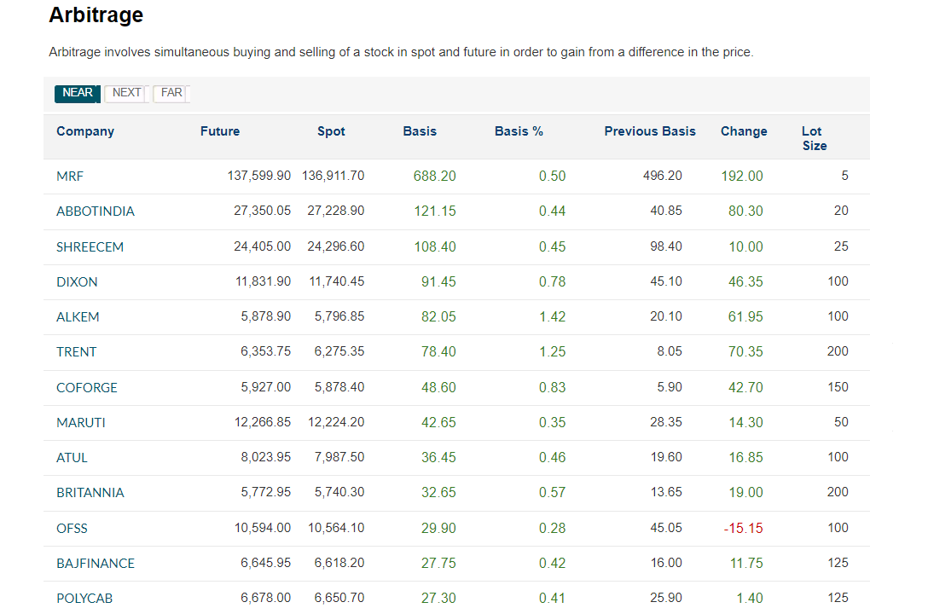Click MARUTI future price 12,266.85
This screenshot has width=928, height=608.
[262, 422]
